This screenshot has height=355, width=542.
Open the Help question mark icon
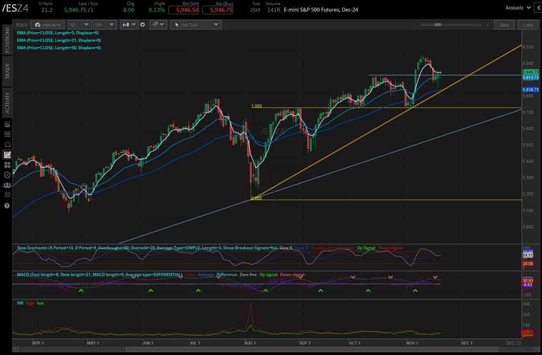click(x=7, y=205)
